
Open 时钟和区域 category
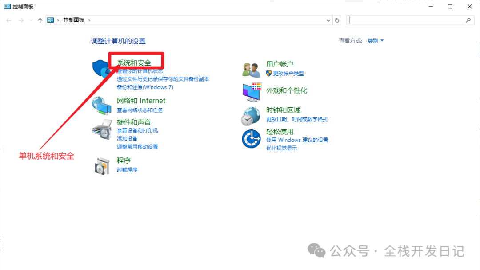pos(283,110)
